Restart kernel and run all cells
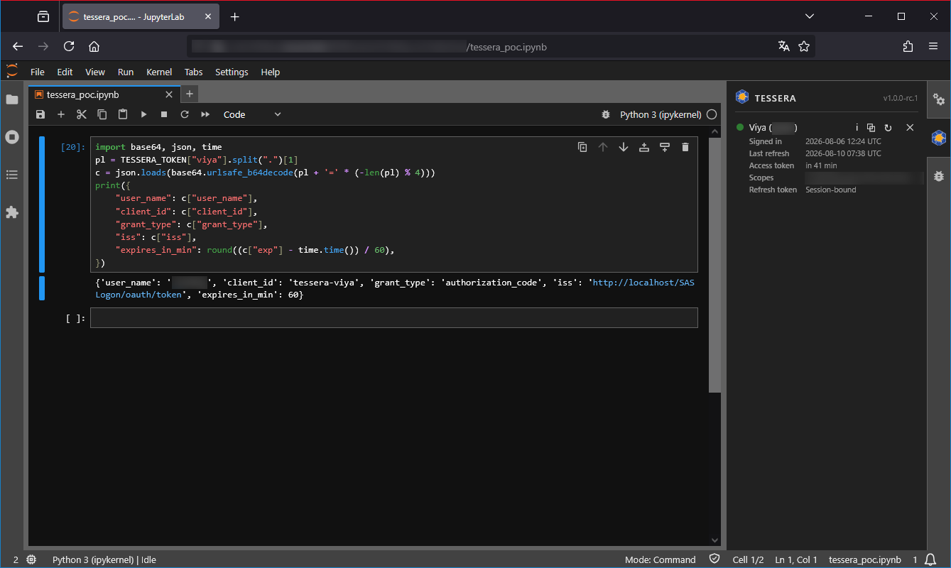951x568 pixels. pos(205,114)
